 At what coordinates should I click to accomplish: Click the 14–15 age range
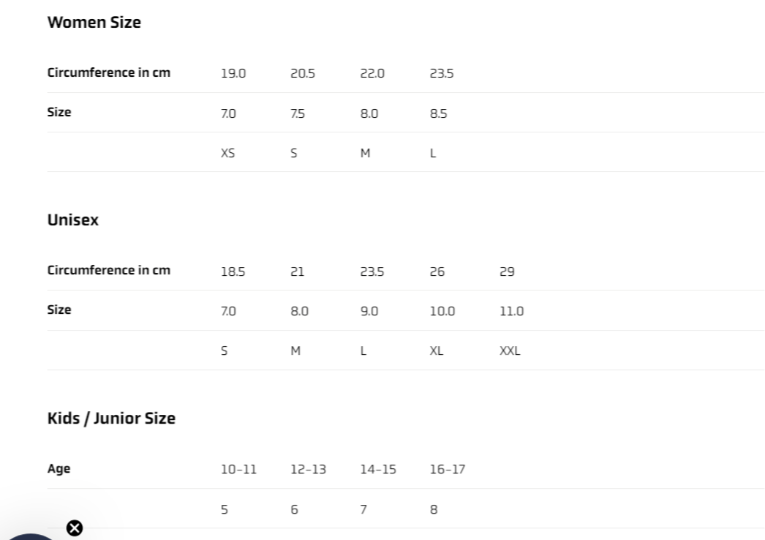[377, 470]
